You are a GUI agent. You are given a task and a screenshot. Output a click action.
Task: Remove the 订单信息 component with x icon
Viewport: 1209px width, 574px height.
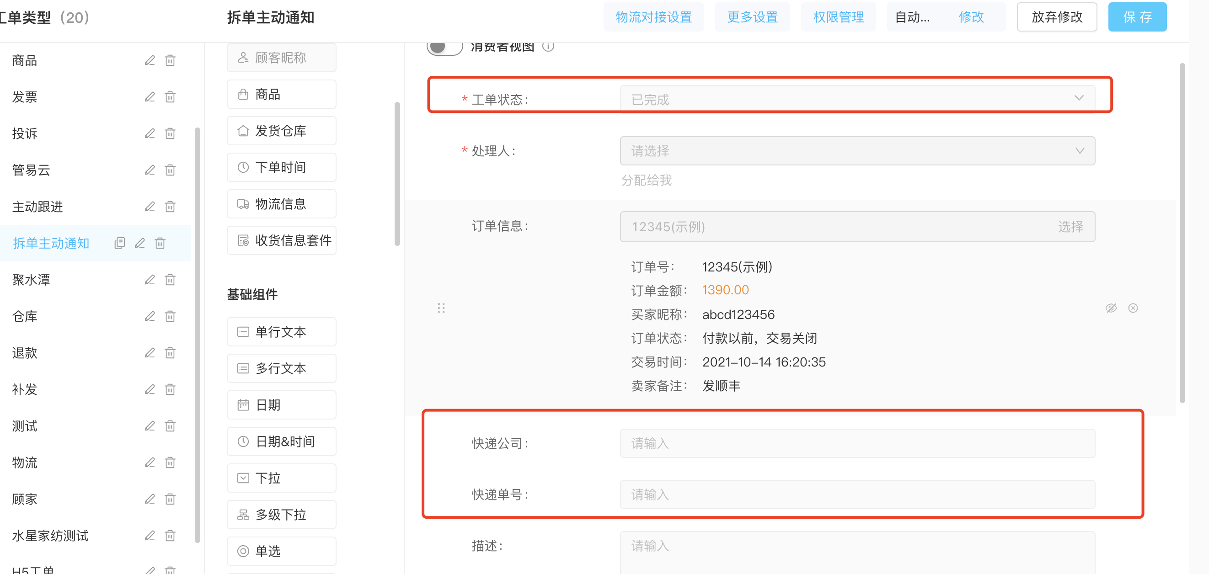pyautogui.click(x=1133, y=308)
